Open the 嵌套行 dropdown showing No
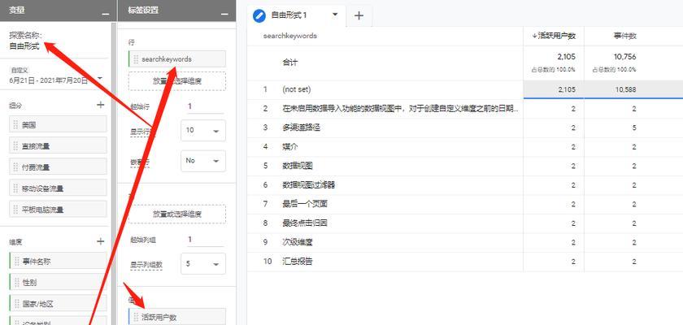Viewport: 683px width, 325px height. [x=203, y=161]
